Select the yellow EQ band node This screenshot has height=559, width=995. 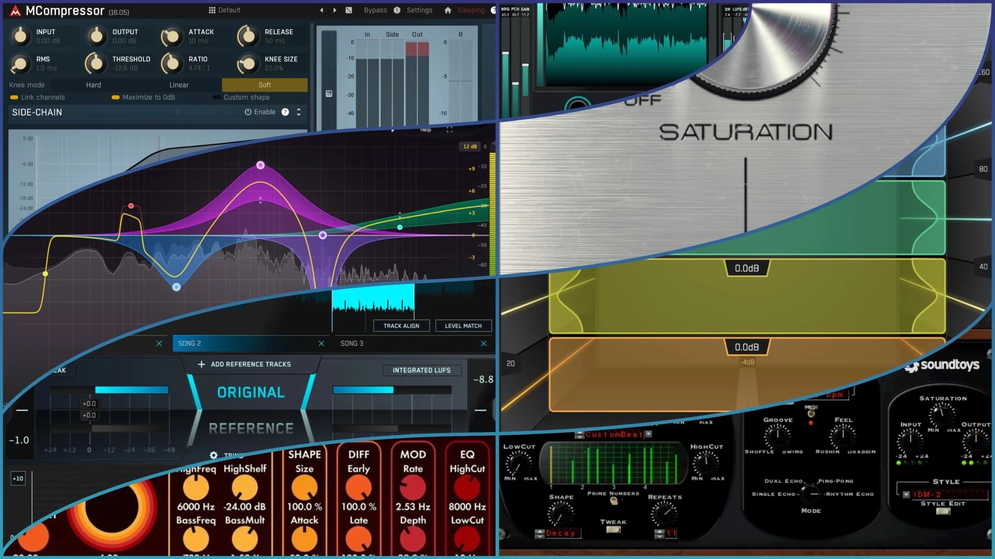45,274
